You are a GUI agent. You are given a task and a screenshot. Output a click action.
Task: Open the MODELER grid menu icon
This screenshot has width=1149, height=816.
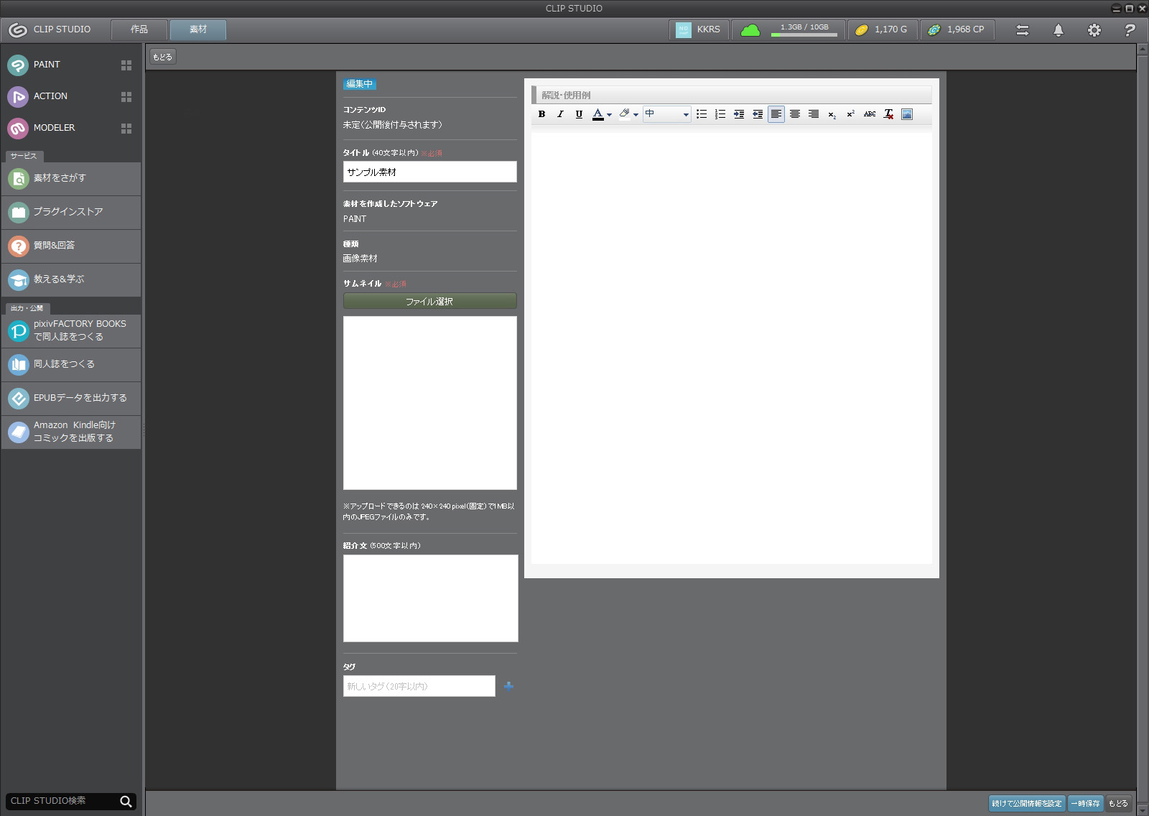pos(126,129)
